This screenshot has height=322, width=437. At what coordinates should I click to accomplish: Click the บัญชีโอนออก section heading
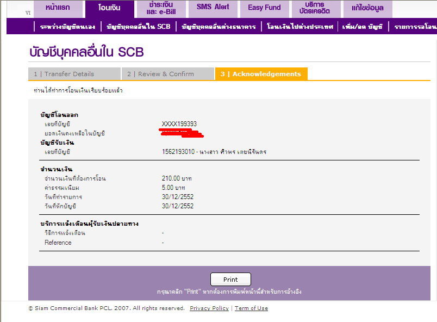click(x=59, y=115)
